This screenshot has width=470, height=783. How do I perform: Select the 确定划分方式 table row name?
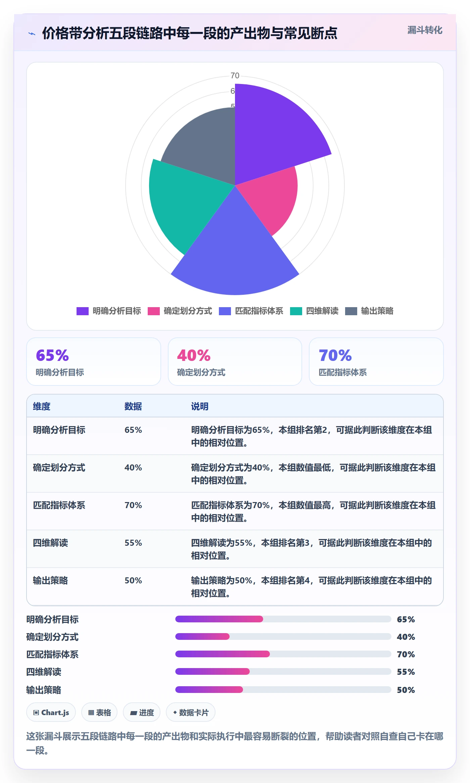point(59,467)
